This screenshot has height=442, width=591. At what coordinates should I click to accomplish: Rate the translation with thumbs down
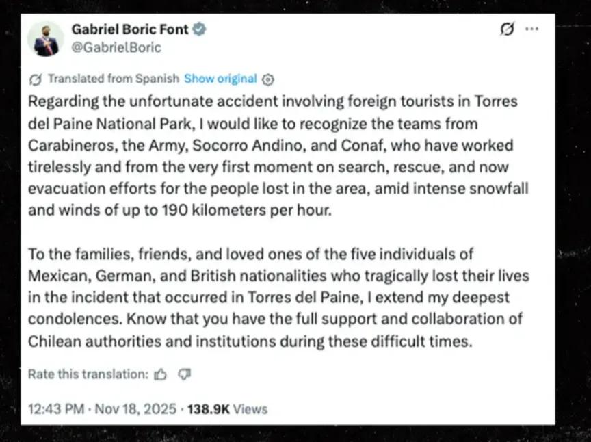[183, 374]
